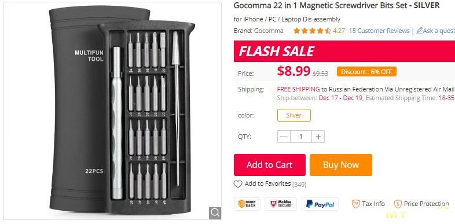This screenshot has height=224, width=455.
Task: Click the PayPal payment badge
Action: tap(320, 204)
